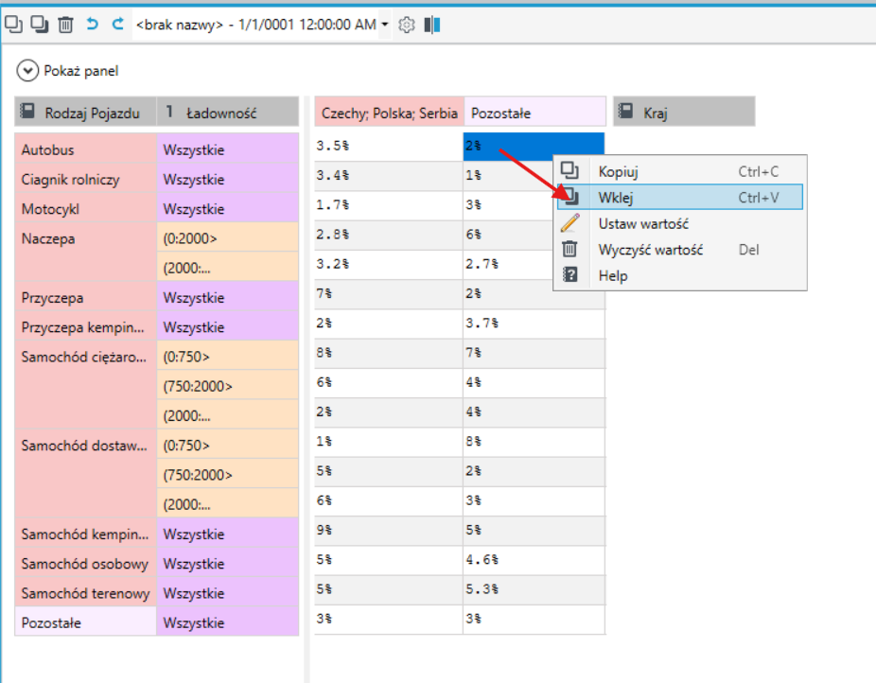This screenshot has height=683, width=876.
Task: Open the version date dropdown arrow
Action: point(384,25)
